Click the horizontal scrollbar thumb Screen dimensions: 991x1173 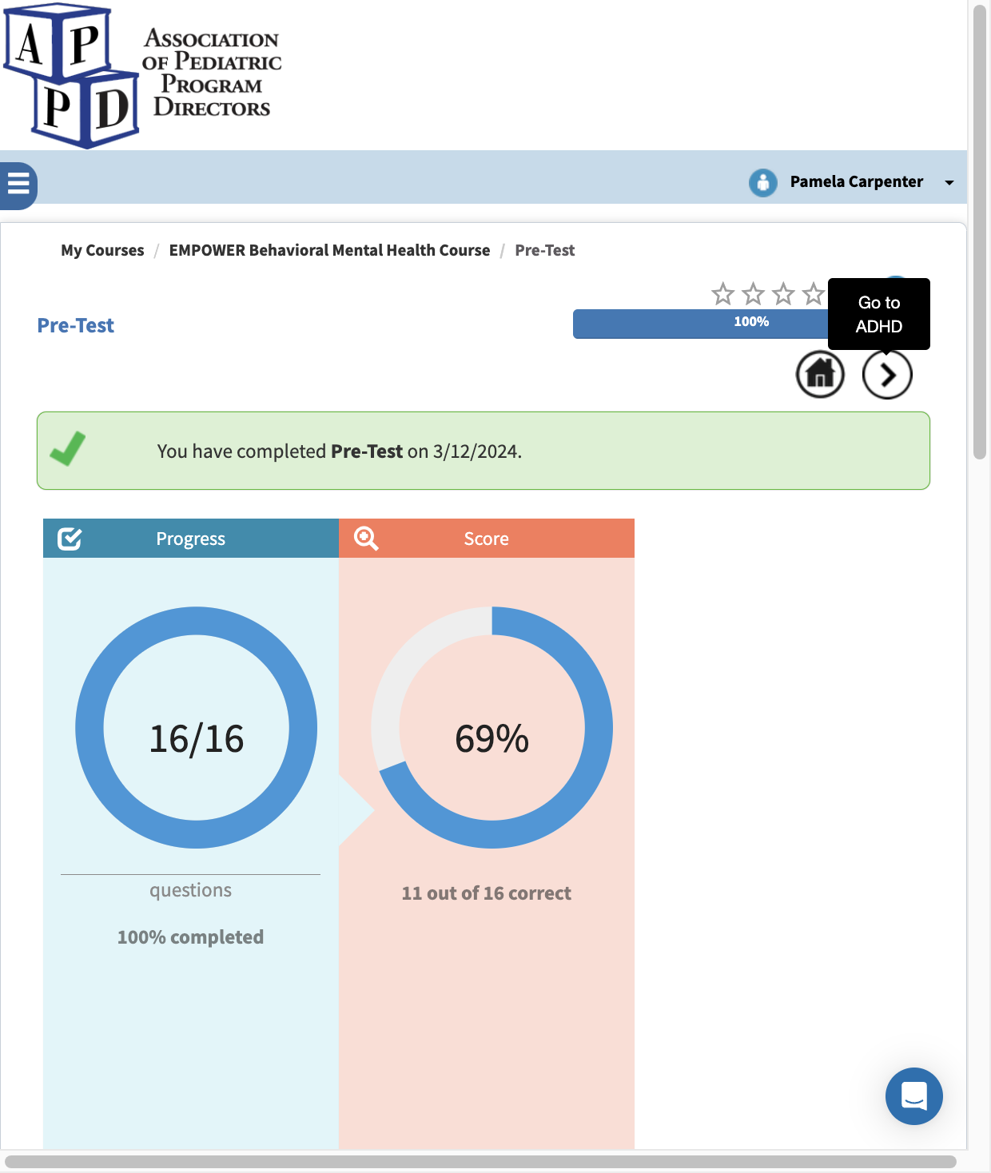click(x=480, y=1162)
